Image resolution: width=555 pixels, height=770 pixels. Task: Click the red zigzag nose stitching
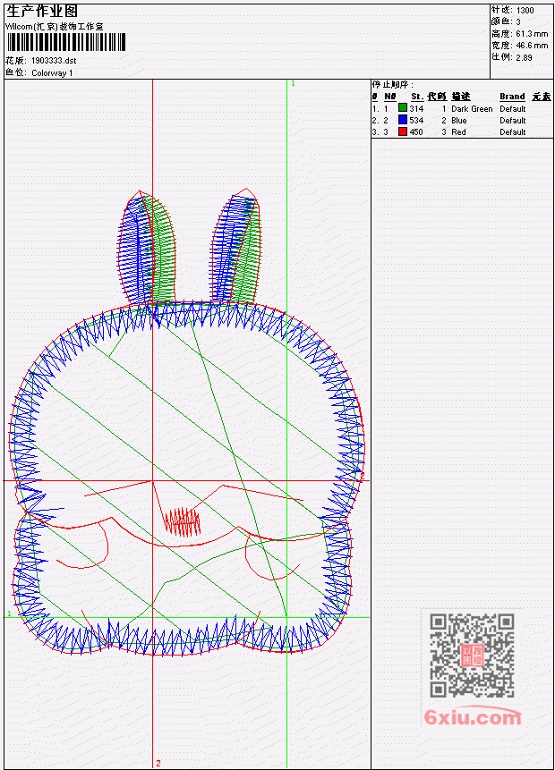click(x=183, y=521)
